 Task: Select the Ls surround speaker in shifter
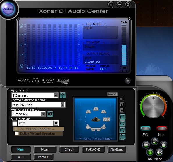(88, 127)
